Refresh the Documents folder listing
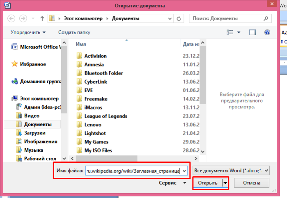The height and width of the screenshot is (198, 287). (x=179, y=18)
